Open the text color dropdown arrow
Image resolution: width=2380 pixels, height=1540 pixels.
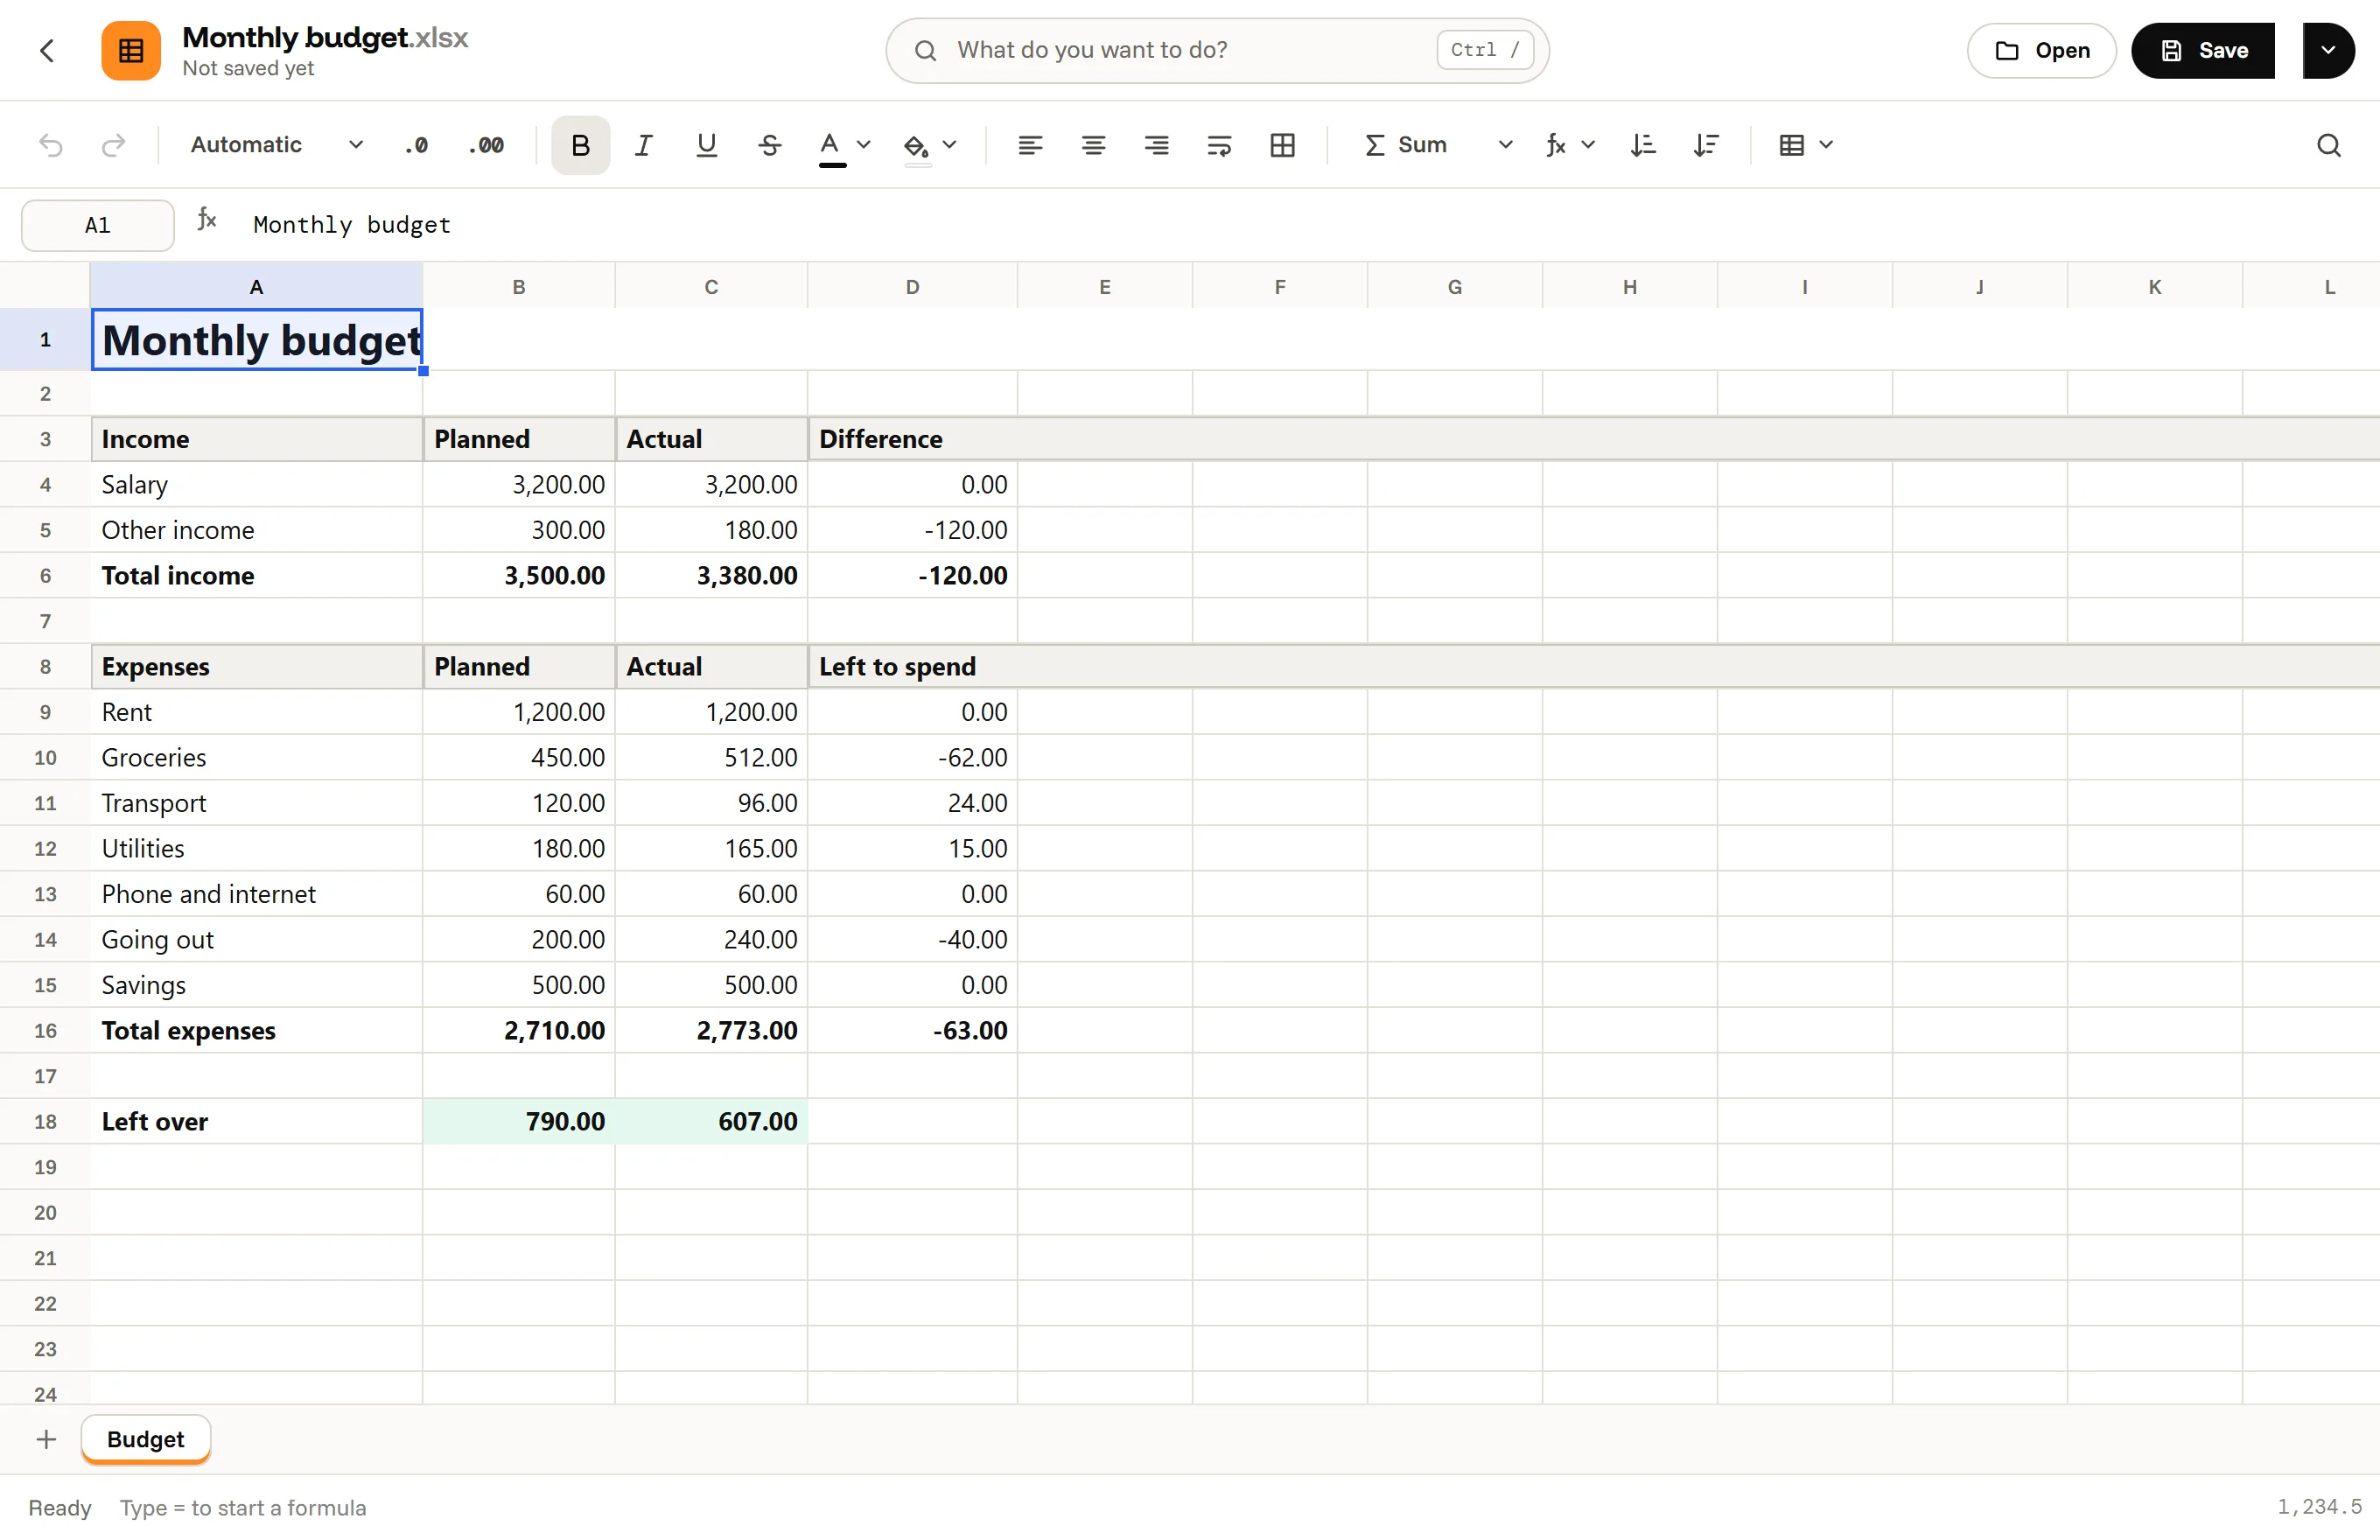coord(864,145)
